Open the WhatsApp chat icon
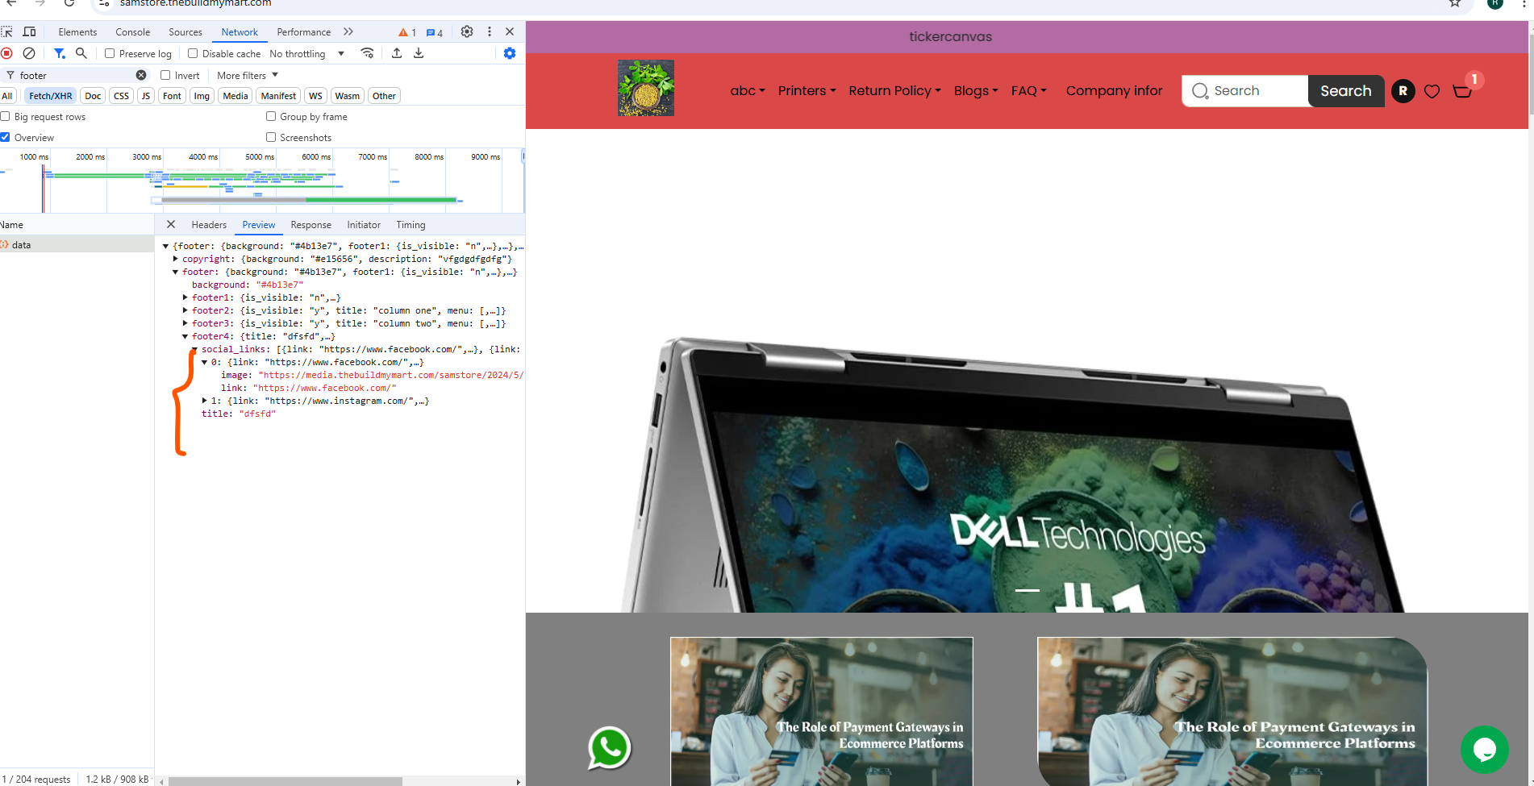1534x786 pixels. (610, 747)
